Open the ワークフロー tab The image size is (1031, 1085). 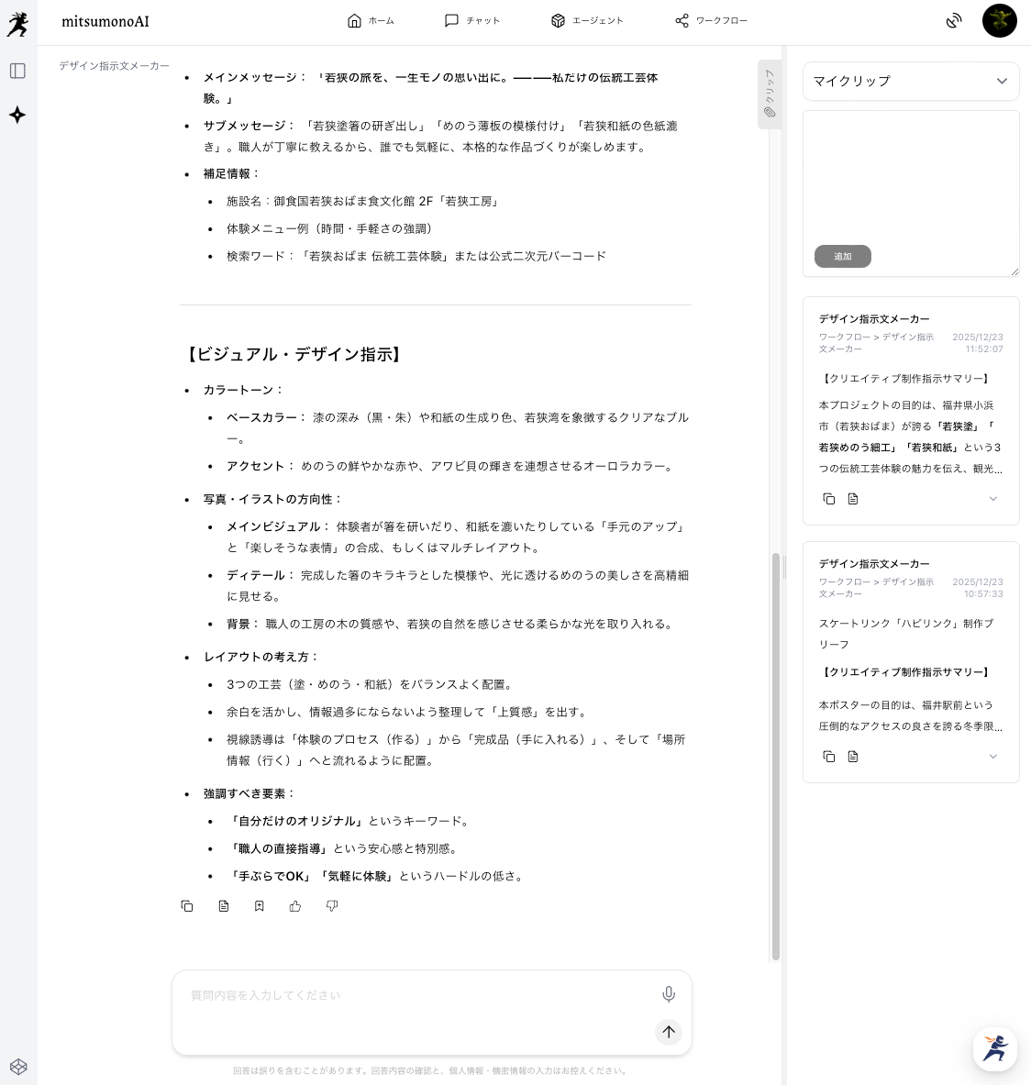(x=711, y=20)
